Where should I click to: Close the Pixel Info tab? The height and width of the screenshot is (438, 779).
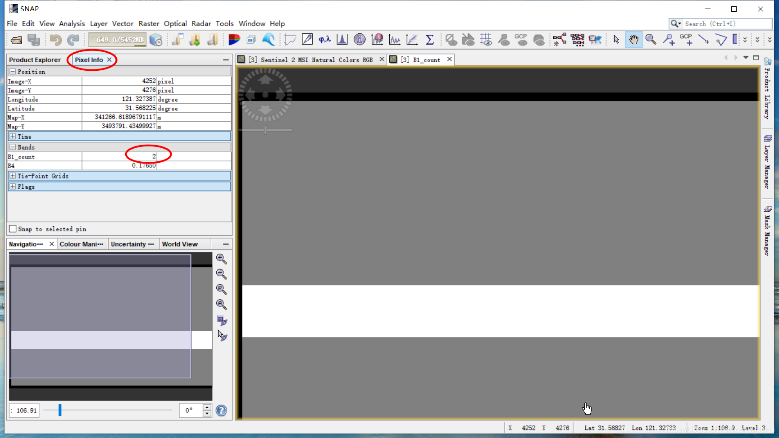(109, 59)
